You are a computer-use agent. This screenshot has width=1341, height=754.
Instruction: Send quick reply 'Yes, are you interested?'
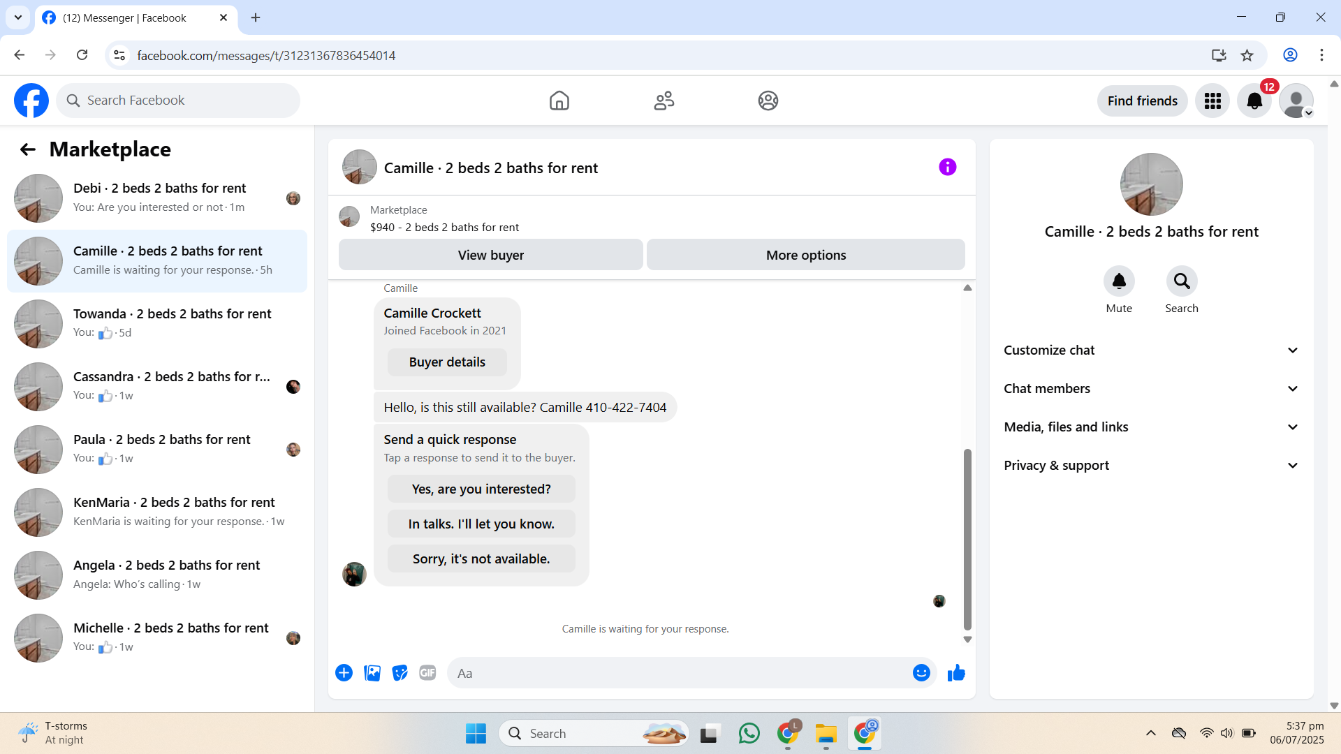481,489
